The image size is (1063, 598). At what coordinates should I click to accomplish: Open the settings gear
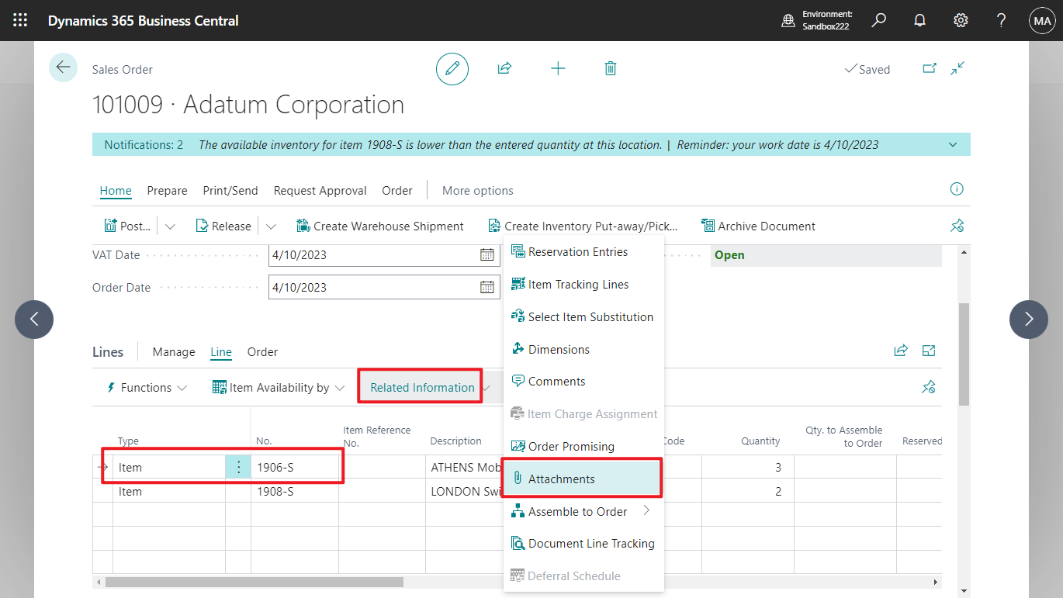click(x=961, y=20)
